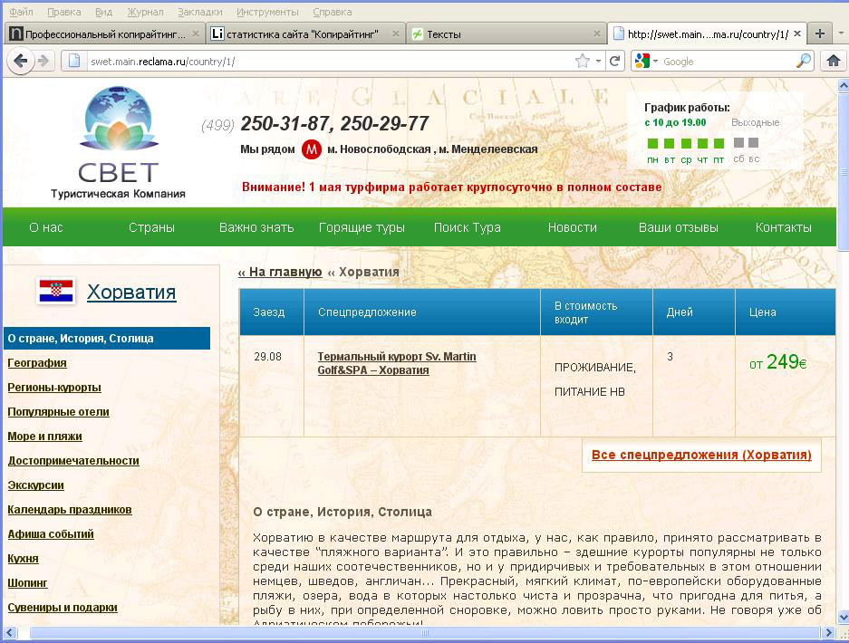849x643 pixels.
Task: Close the Профессиональный копирайтинг tab
Action: click(x=196, y=34)
